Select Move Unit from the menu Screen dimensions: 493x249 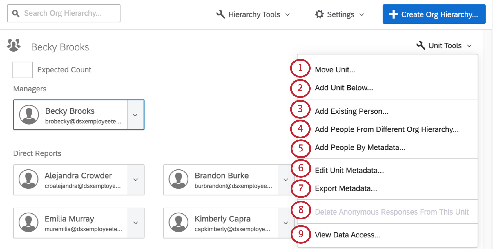[335, 70]
